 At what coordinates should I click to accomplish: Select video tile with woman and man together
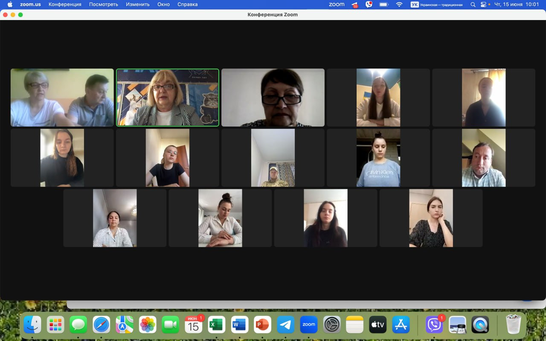click(x=62, y=98)
